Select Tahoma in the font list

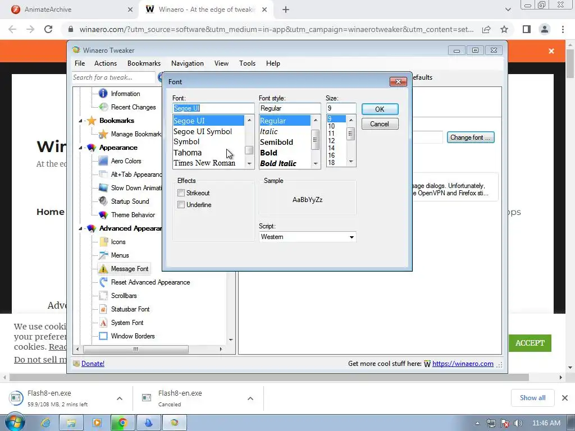click(188, 153)
